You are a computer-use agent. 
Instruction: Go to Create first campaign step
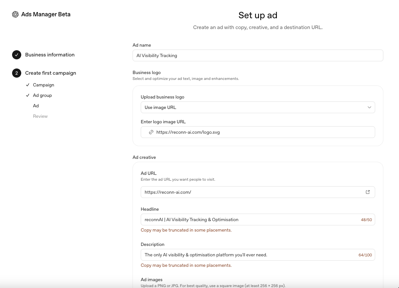tap(51, 73)
